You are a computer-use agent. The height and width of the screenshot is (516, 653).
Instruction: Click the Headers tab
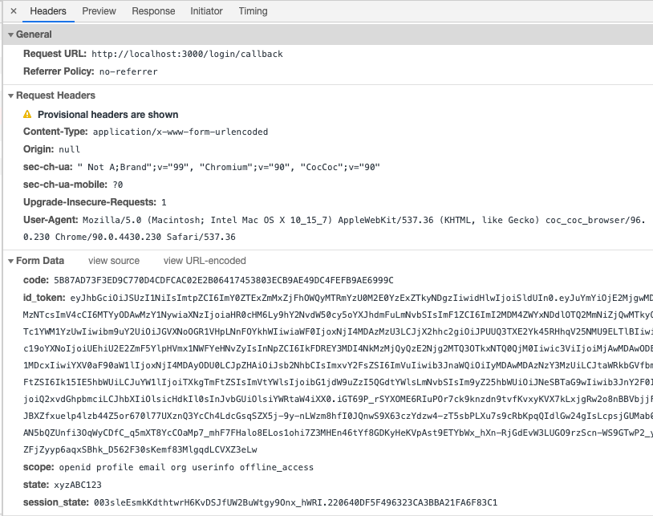point(48,11)
